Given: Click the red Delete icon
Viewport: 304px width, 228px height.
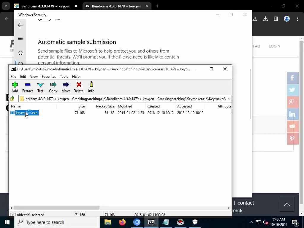Looking at the screenshot, I should click(x=78, y=87).
